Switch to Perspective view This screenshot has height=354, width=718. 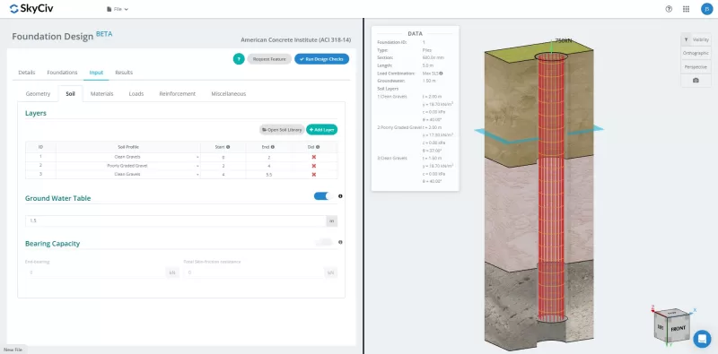point(696,67)
